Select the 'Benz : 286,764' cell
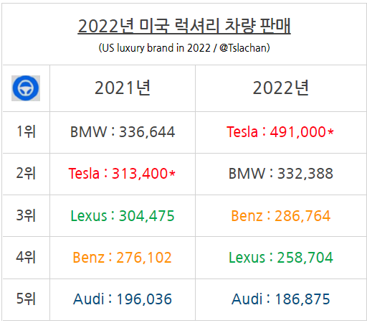This screenshot has width=367, height=323. coord(281,216)
